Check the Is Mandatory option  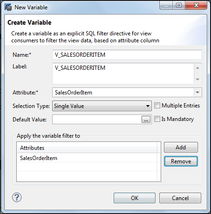[x=157, y=119]
